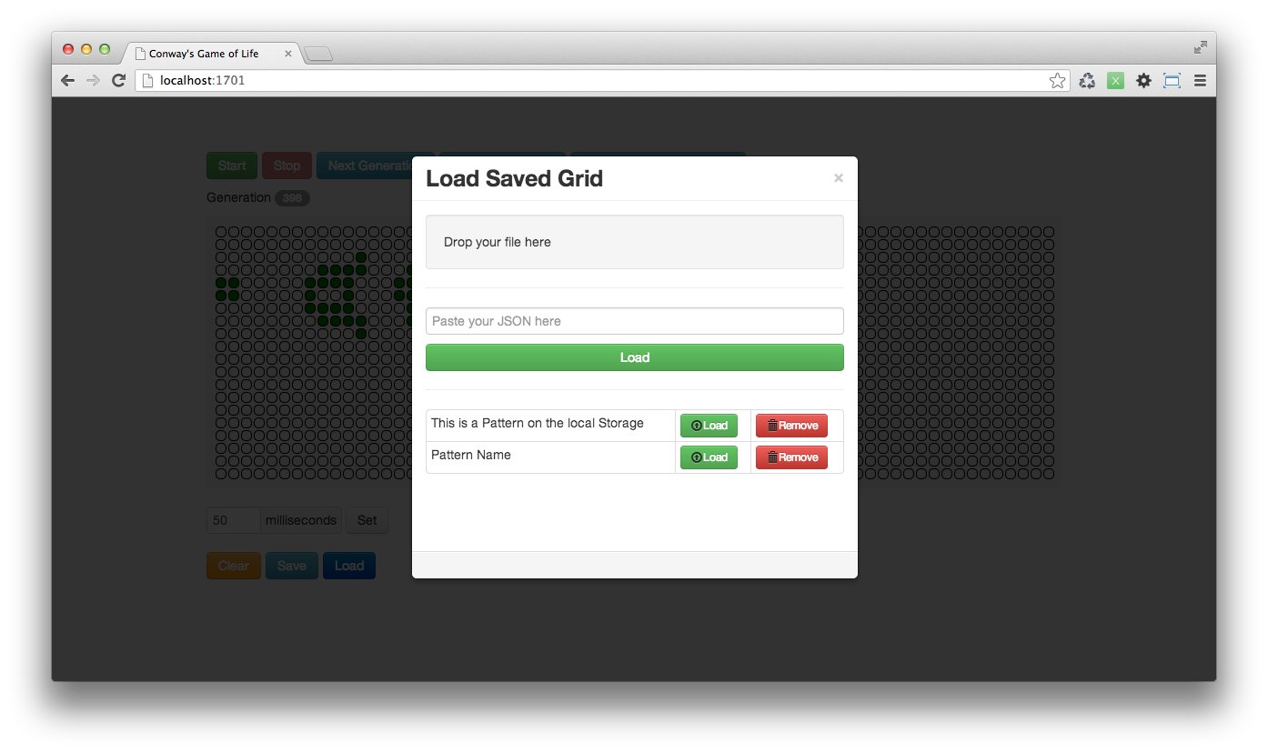Close window with red traffic light

click(68, 49)
